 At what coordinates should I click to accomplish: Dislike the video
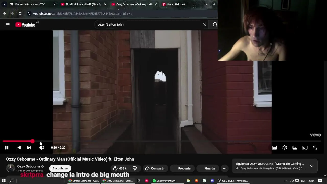(135, 168)
